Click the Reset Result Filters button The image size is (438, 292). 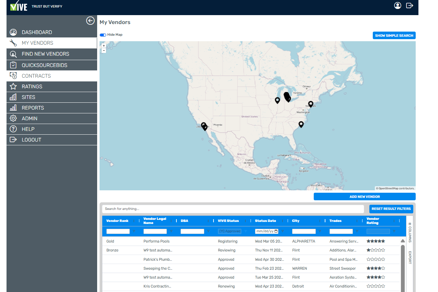[x=391, y=209]
